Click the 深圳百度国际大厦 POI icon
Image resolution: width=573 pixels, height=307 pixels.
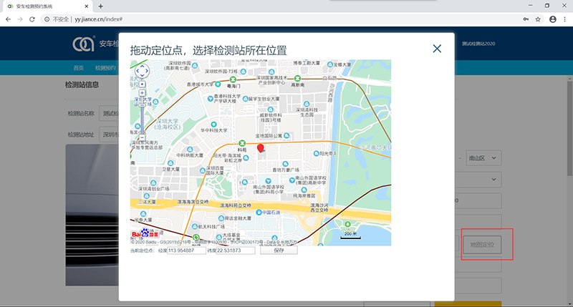(x=203, y=170)
